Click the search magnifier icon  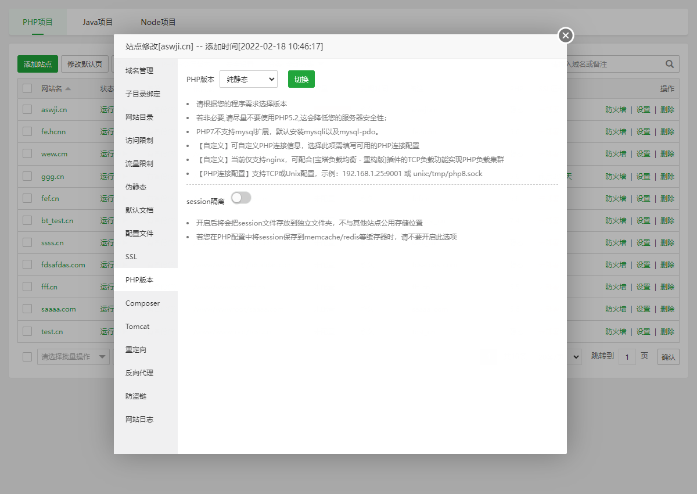point(669,64)
